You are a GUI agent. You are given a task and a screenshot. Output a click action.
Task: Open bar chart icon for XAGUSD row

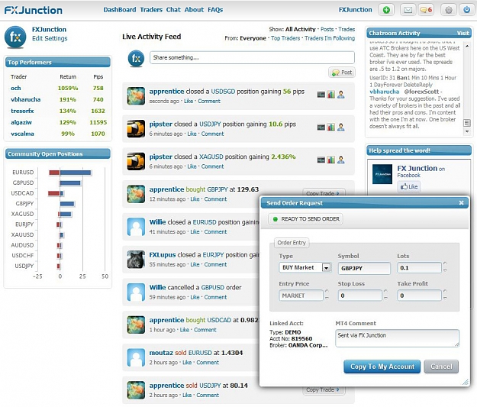point(331,160)
